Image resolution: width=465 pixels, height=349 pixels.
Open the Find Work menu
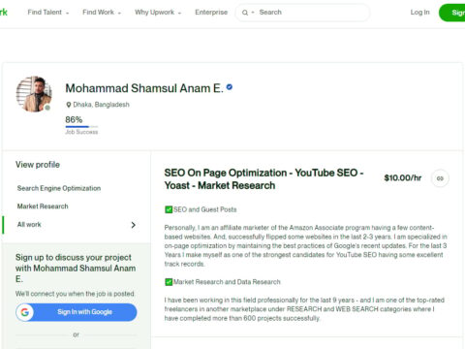pos(102,13)
